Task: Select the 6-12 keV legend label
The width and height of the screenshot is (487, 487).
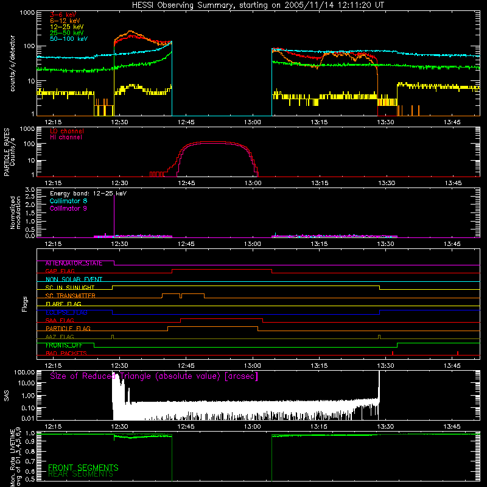Action: (x=65, y=21)
